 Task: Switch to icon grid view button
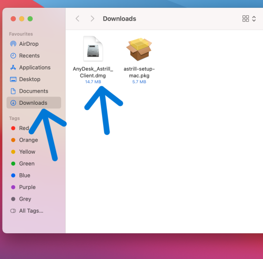pyautogui.click(x=246, y=18)
